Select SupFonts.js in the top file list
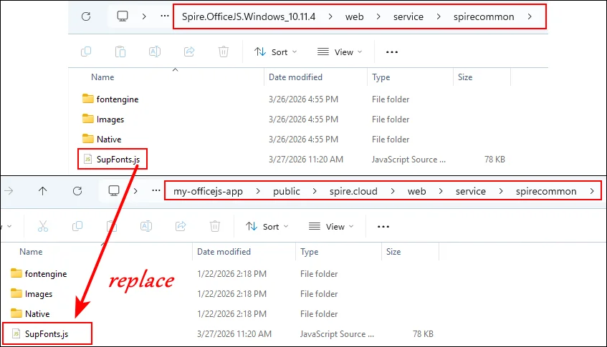Viewport: 607px width, 347px height. click(x=117, y=159)
